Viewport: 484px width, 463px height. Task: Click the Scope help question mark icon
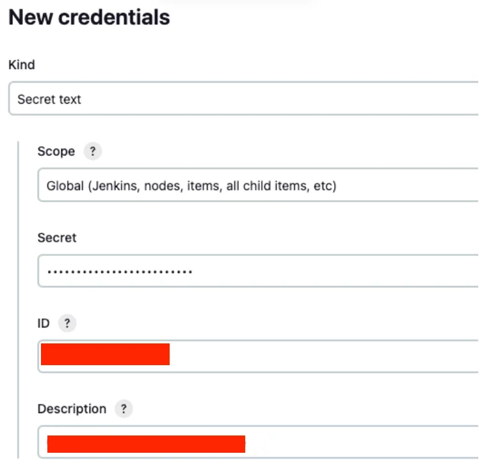[x=93, y=152]
